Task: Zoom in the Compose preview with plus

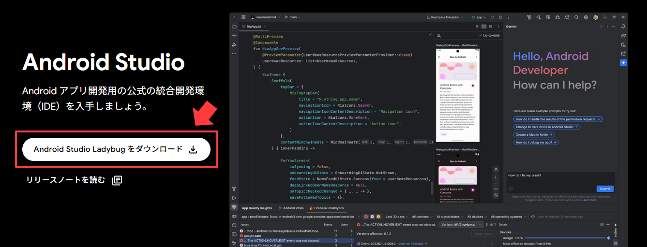Action: tap(496, 177)
